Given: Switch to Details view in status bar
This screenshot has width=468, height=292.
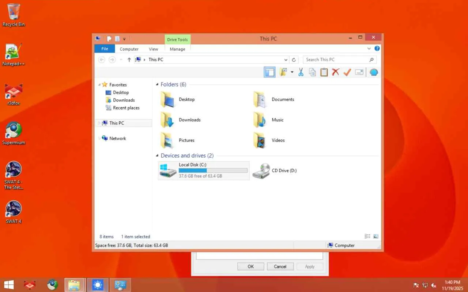Looking at the screenshot, I should (x=367, y=237).
